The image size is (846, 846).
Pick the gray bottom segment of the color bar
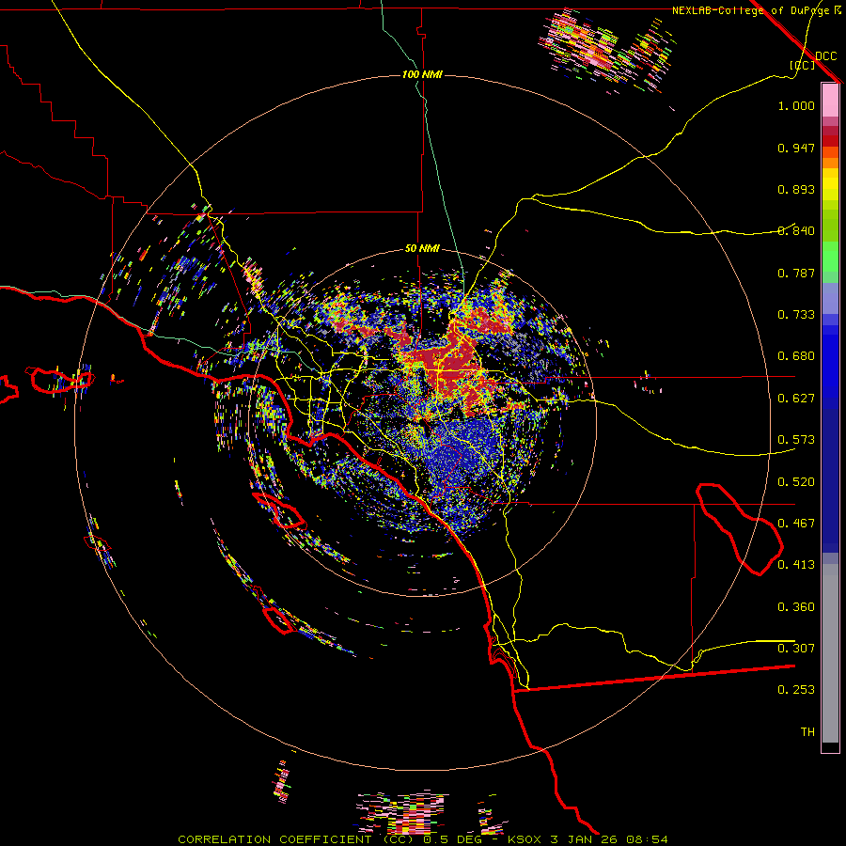click(830, 653)
